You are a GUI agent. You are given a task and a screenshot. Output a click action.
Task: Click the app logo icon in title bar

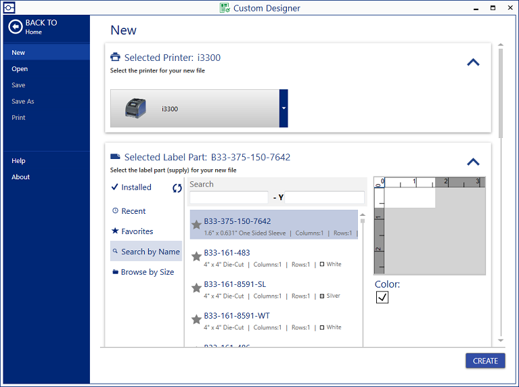[x=9, y=7]
